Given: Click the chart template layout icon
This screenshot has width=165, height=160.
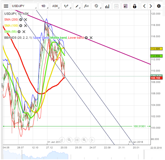Looking at the screenshot, I should pyautogui.click(x=125, y=6).
